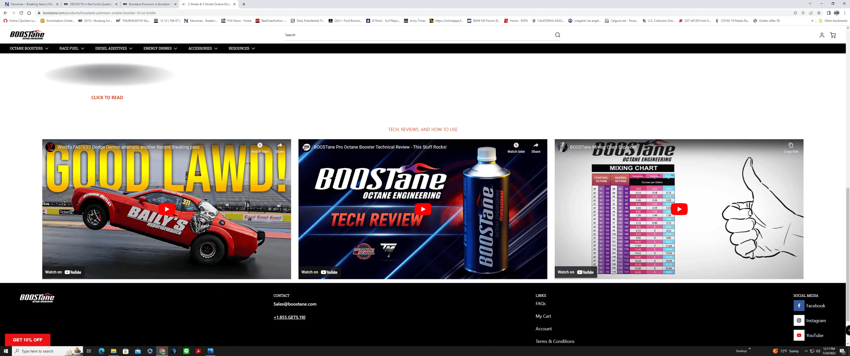Viewport: 850px width, 356px height.
Task: Click the CLICK TO READ link
Action: click(107, 98)
